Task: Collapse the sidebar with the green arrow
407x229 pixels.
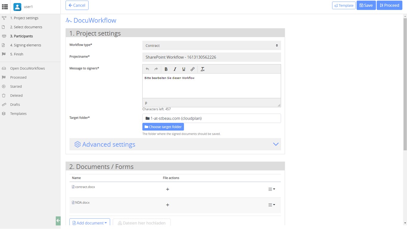Action: coord(58,221)
